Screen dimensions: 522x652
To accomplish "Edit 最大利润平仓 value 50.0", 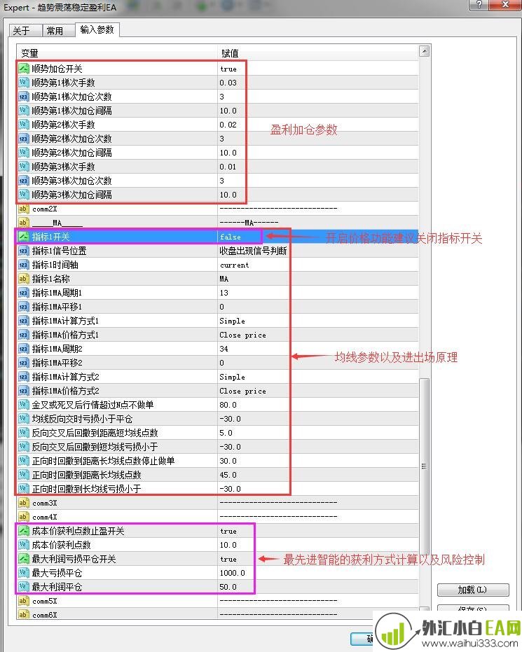I will [228, 587].
